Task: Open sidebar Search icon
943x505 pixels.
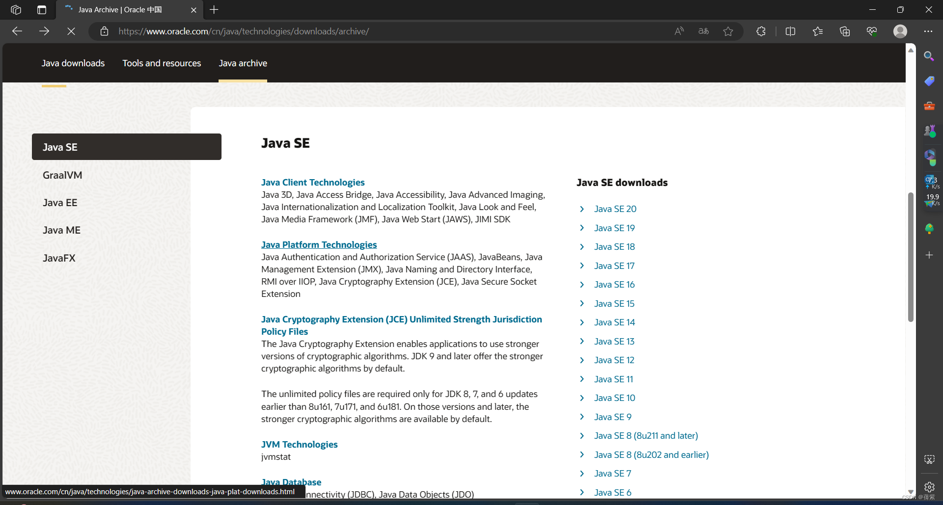Action: 929,56
